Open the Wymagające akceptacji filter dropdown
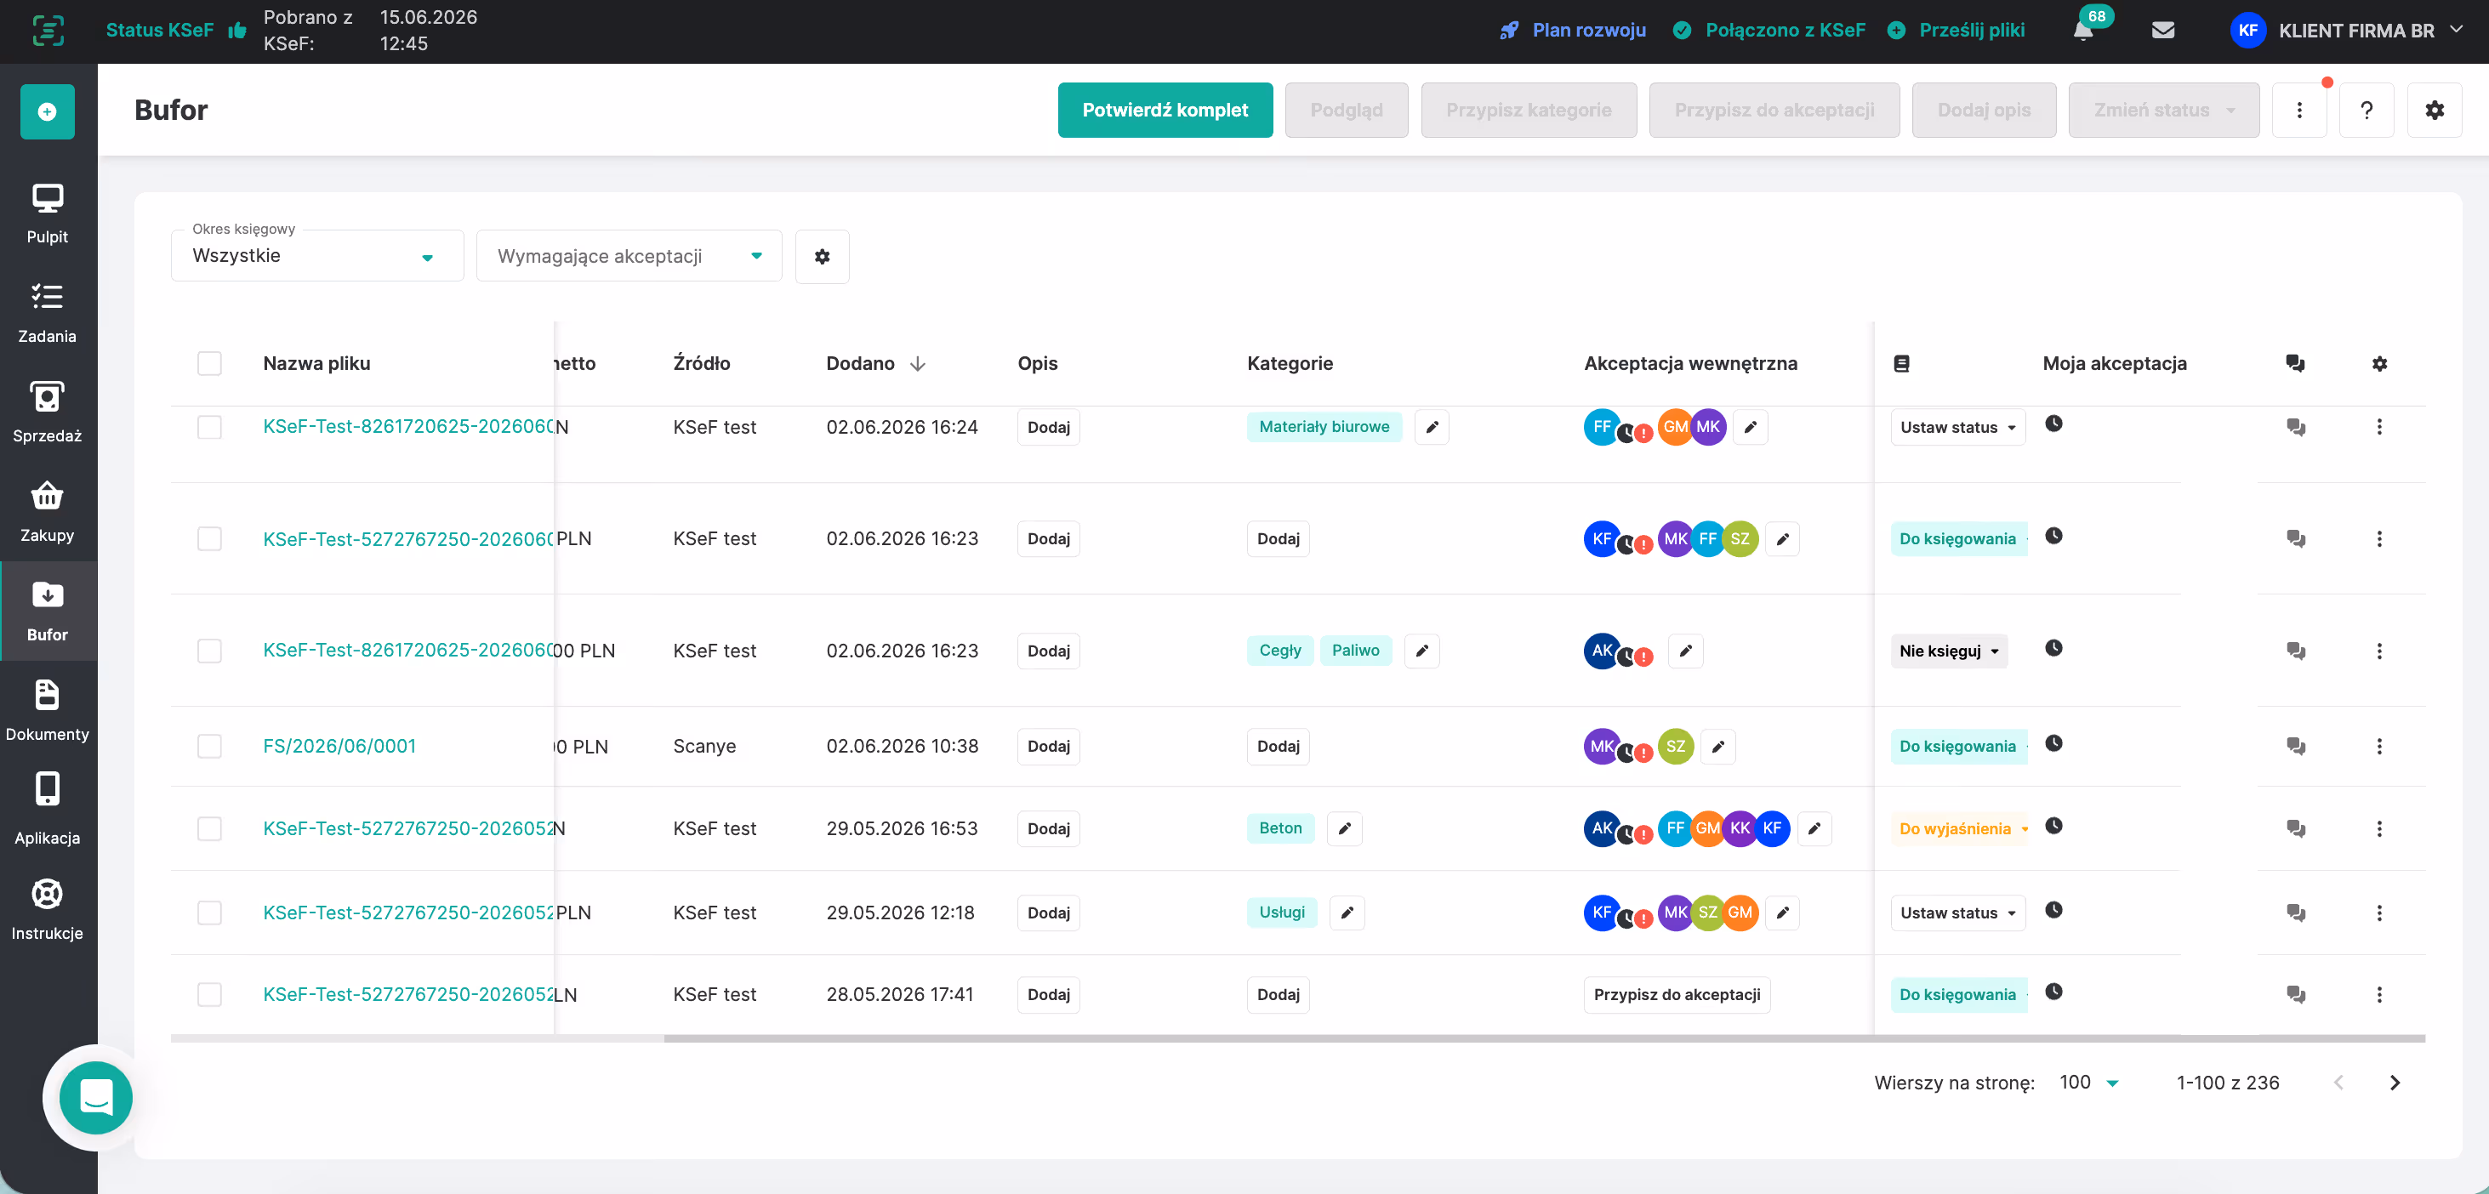2489x1194 pixels. coord(629,256)
